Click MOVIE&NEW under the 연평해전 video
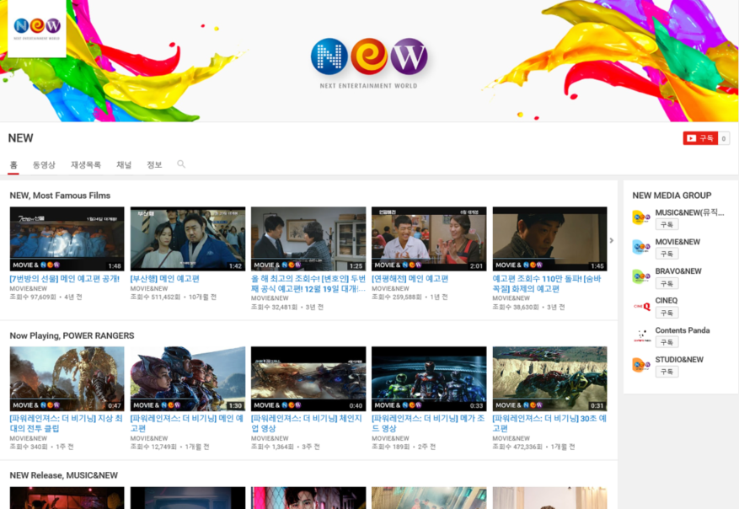The width and height of the screenshot is (739, 509). (x=390, y=288)
